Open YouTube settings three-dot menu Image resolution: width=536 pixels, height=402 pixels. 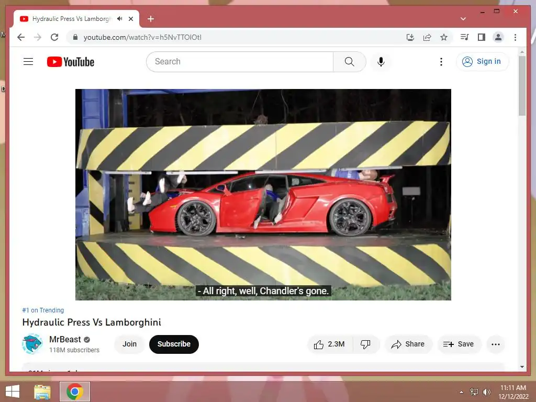[x=441, y=62]
